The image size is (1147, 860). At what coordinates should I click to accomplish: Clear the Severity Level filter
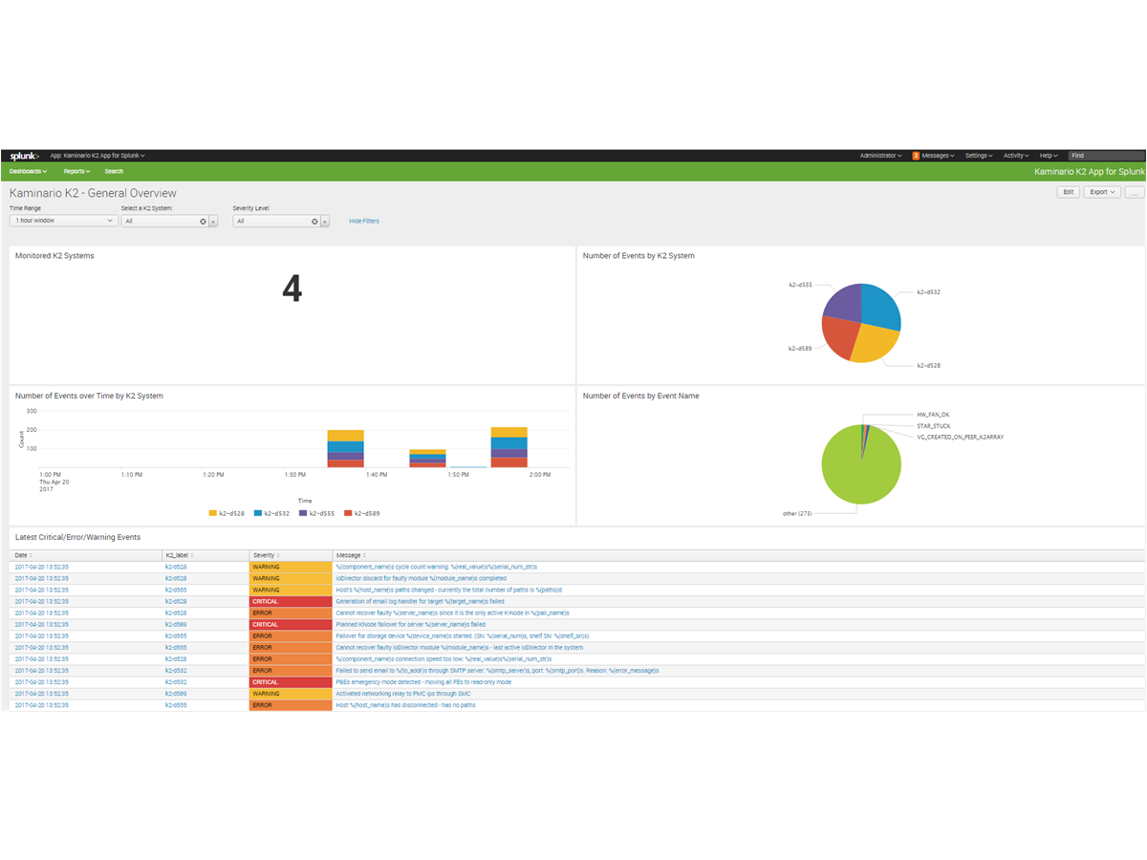point(314,221)
